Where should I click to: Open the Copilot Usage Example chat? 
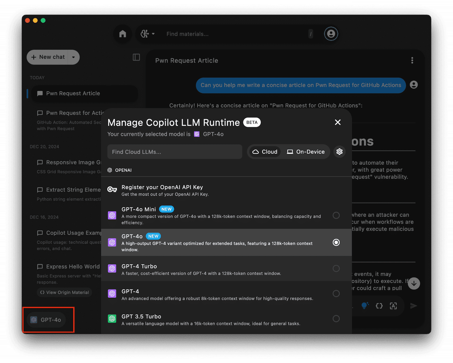69,240
